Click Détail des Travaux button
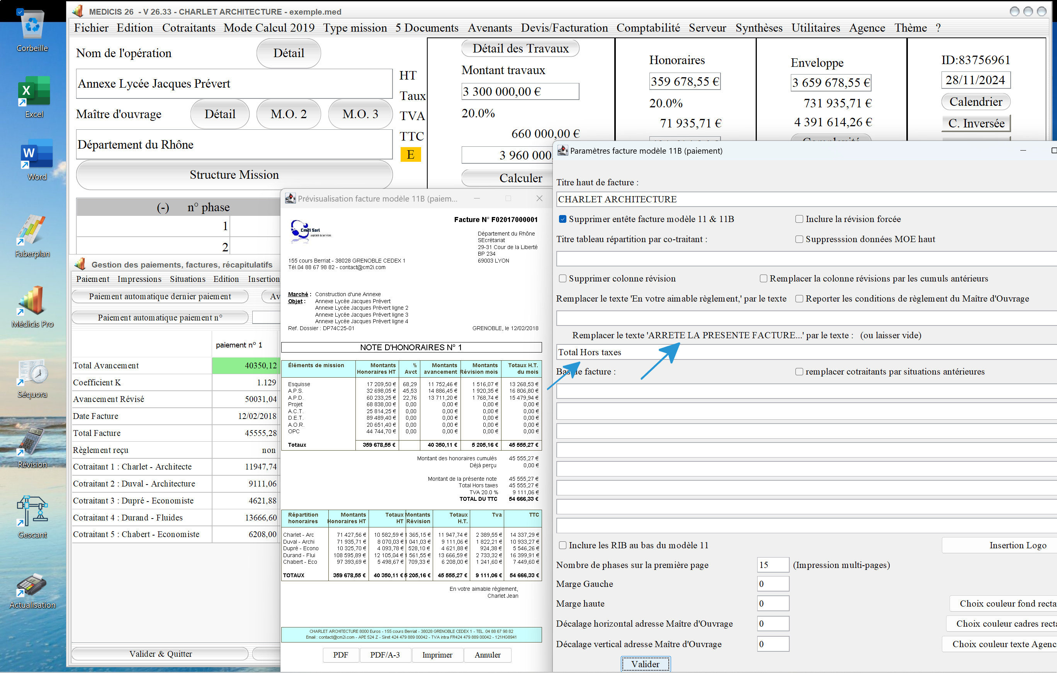Viewport: 1057px width, 673px height. (520, 48)
